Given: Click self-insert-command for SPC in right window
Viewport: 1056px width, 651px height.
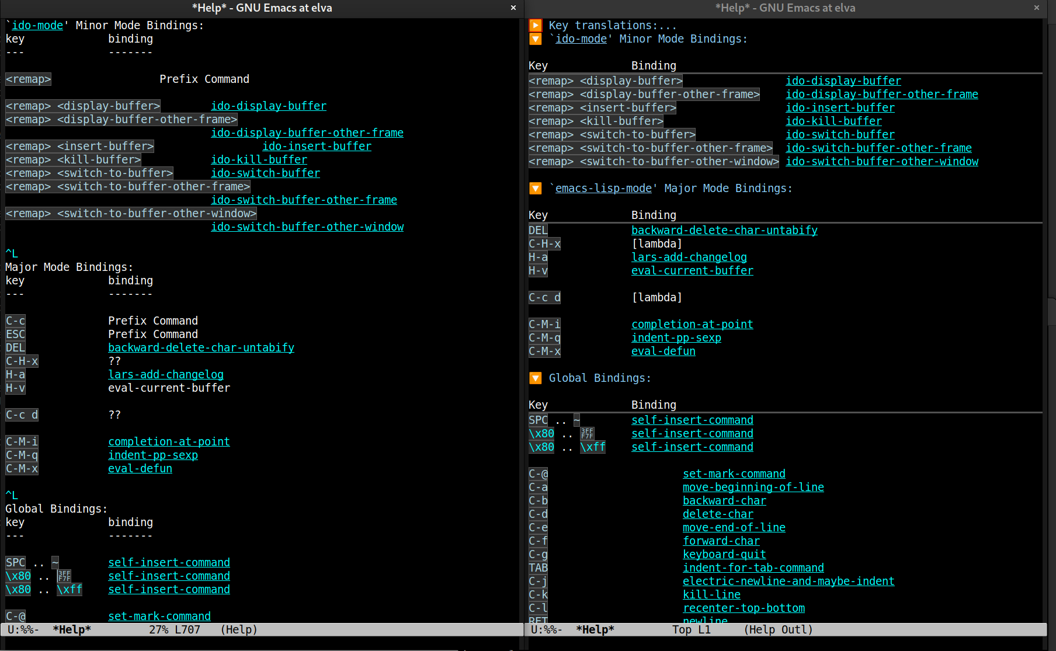Looking at the screenshot, I should [692, 420].
